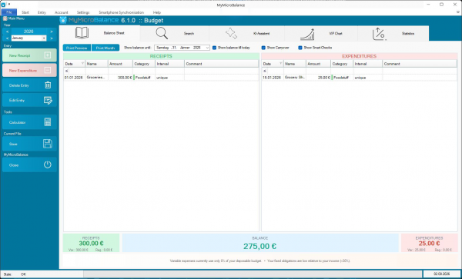Open the KI-Assistent sparkle icon tab
Image resolution: width=462 pixels, height=279 pixels.
point(231,33)
